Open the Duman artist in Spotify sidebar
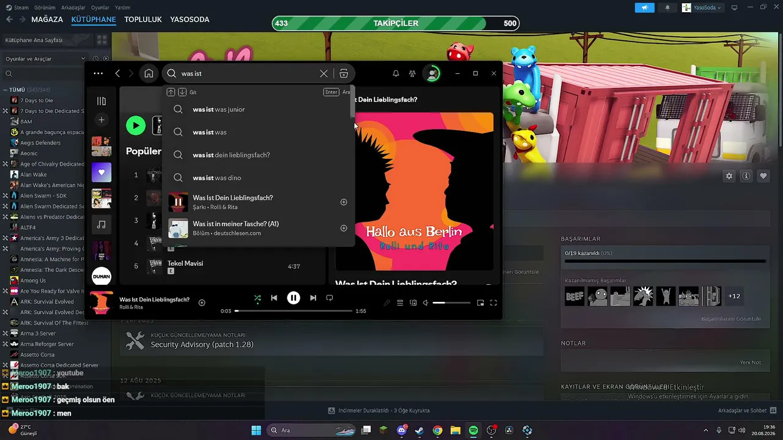Viewport: 783px width, 440px height. [102, 276]
